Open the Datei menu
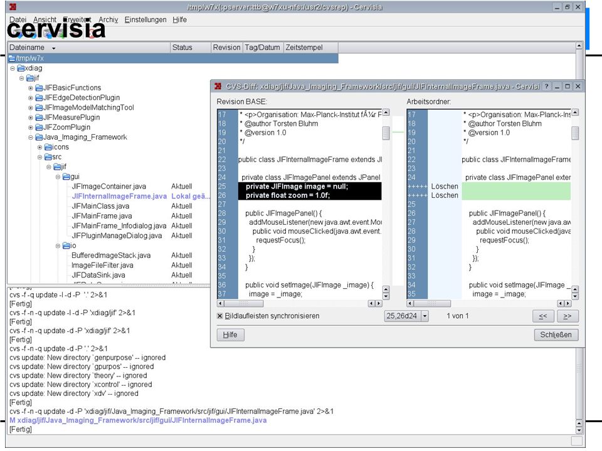The width and height of the screenshot is (602, 451). coord(18,19)
